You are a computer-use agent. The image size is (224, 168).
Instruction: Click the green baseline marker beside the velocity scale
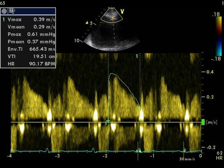(203, 122)
